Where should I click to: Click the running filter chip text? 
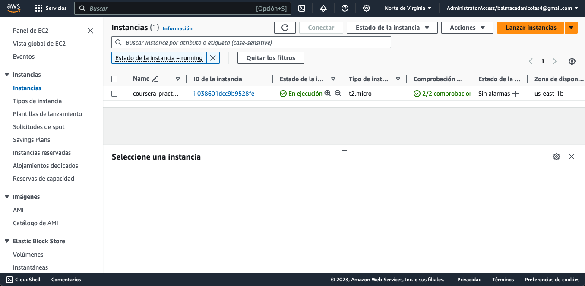159,58
